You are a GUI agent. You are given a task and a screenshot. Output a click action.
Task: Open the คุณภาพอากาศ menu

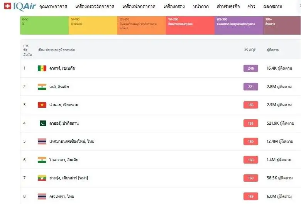click(x=53, y=7)
